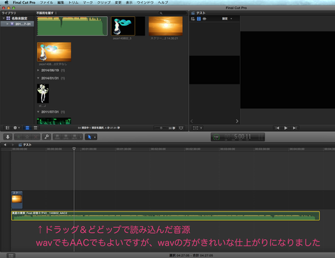Open the browser gear action menu
The width and height of the screenshot is (335, 258).
pos(17,128)
